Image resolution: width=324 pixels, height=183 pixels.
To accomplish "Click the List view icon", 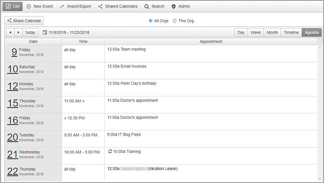I will click(8, 6).
